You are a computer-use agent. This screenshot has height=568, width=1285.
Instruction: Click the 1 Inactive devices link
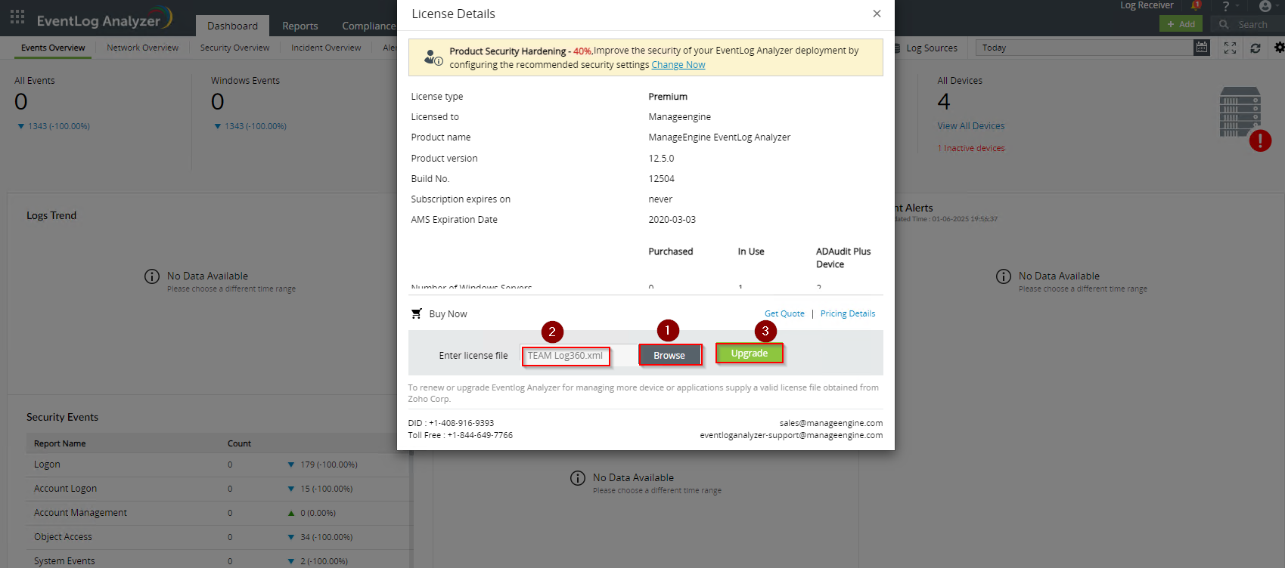tap(971, 148)
